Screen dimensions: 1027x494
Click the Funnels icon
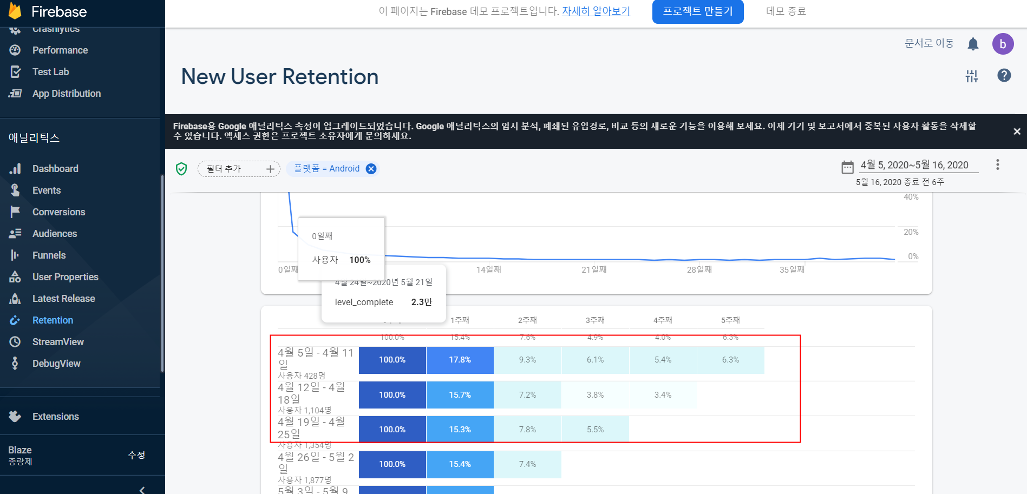click(x=15, y=255)
